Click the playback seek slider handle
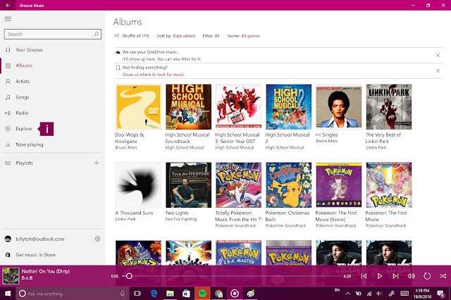451x300 pixels. (129, 276)
